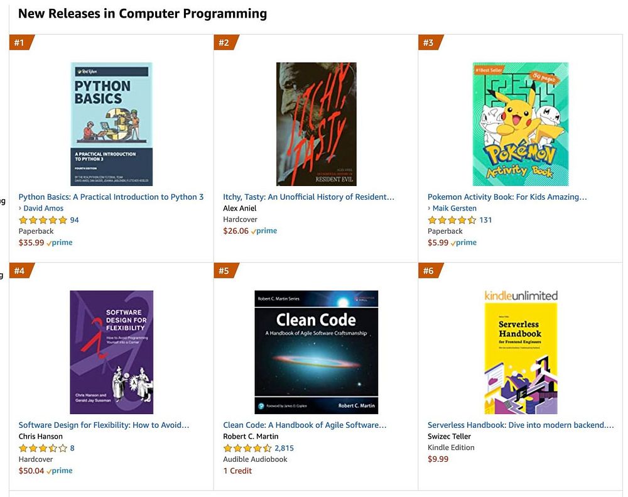Open the 2,815 reviews count link

coord(284,448)
